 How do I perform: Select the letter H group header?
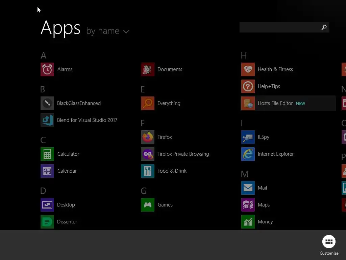[244, 56]
